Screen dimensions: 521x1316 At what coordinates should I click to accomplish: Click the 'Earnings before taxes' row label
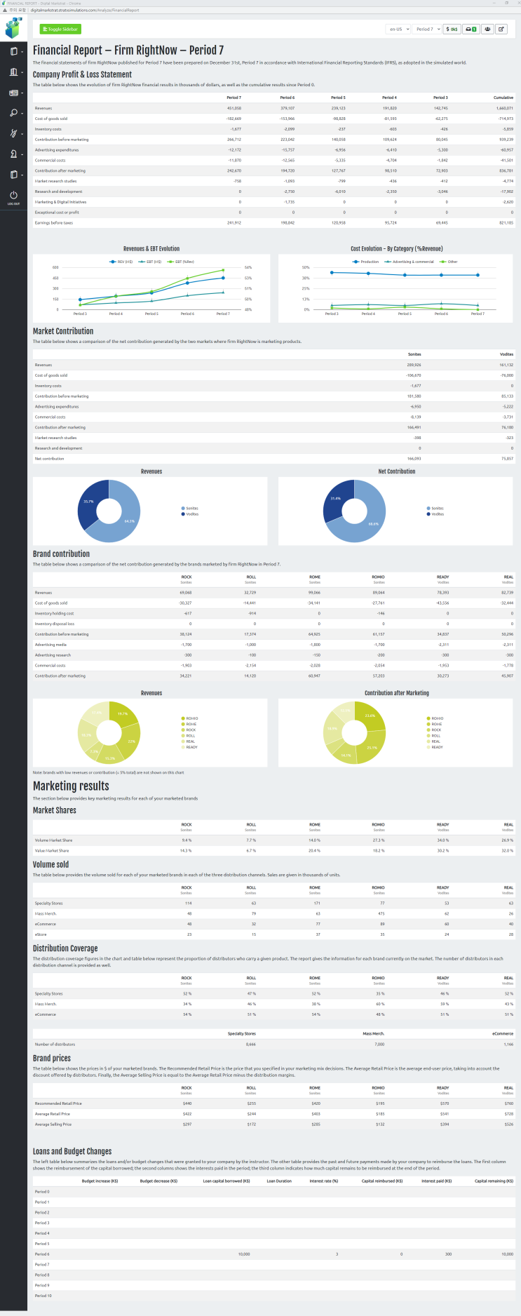tap(54, 223)
